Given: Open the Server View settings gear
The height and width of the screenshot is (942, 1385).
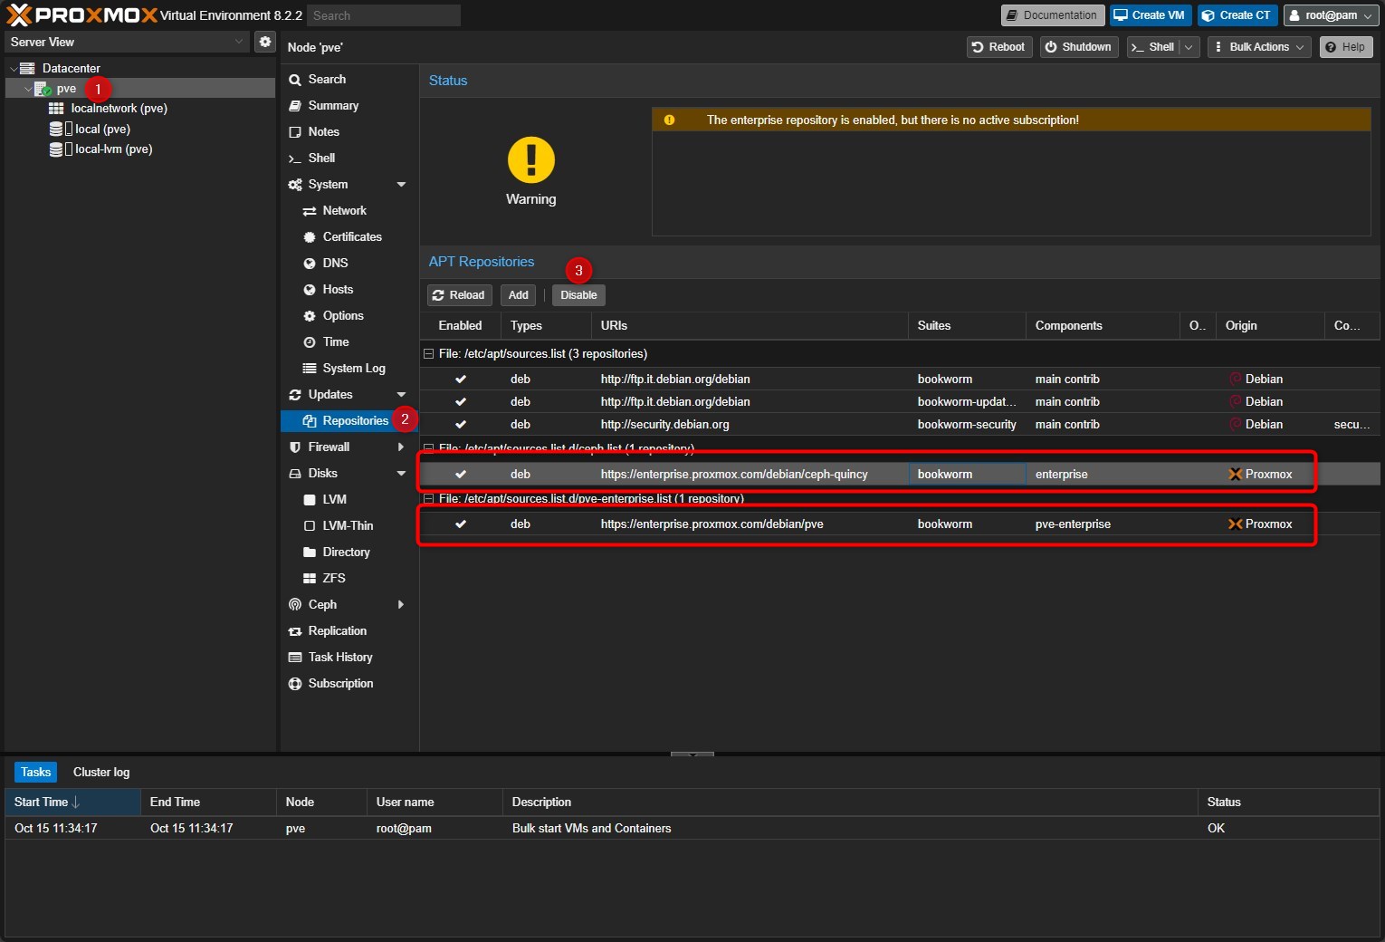Looking at the screenshot, I should click(264, 42).
